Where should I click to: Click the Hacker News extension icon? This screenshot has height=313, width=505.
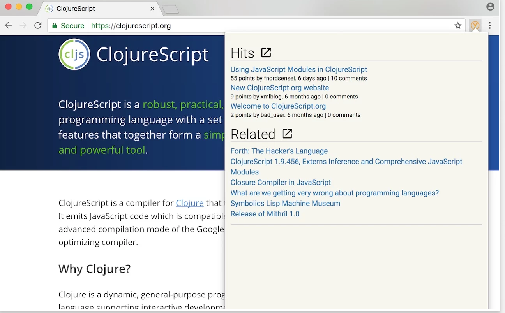475,26
